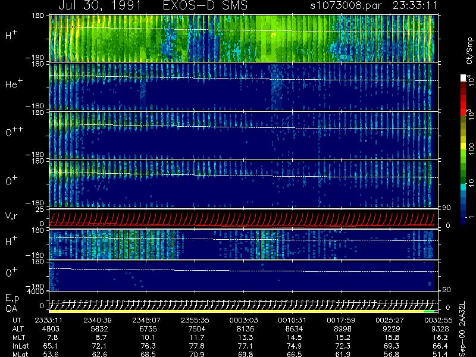Click ALT value "9229"
The image size is (476, 357).
(x=392, y=329)
